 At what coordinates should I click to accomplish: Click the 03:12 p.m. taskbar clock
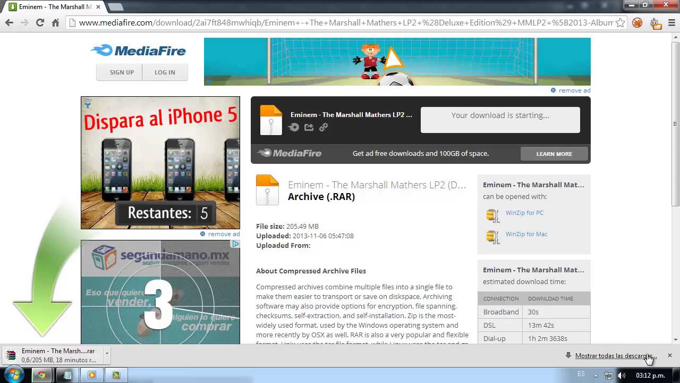[651, 376]
